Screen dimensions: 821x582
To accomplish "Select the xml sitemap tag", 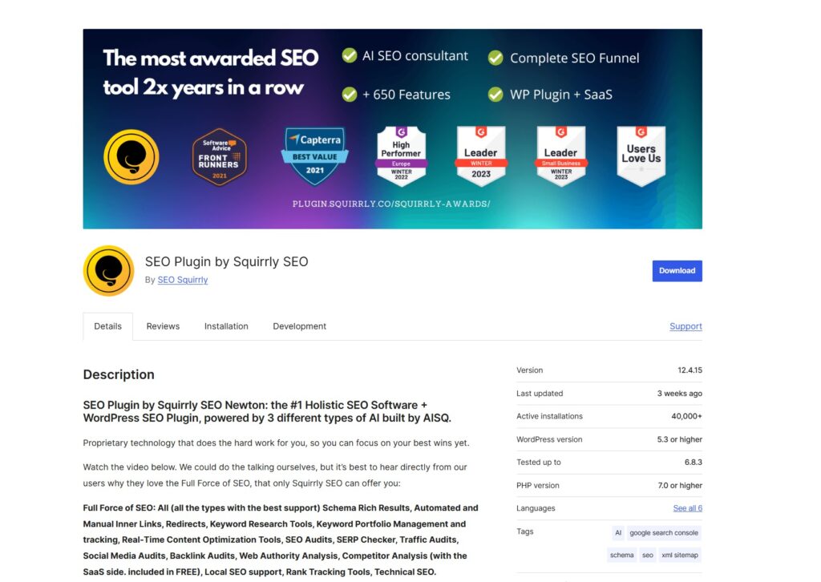I will pos(680,555).
